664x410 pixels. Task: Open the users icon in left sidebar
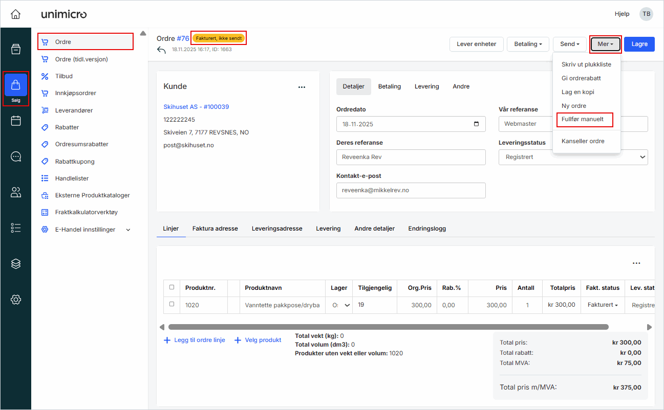click(x=16, y=192)
